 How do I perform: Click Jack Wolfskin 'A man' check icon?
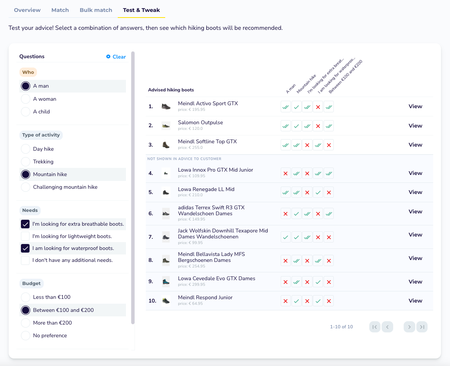coord(286,237)
